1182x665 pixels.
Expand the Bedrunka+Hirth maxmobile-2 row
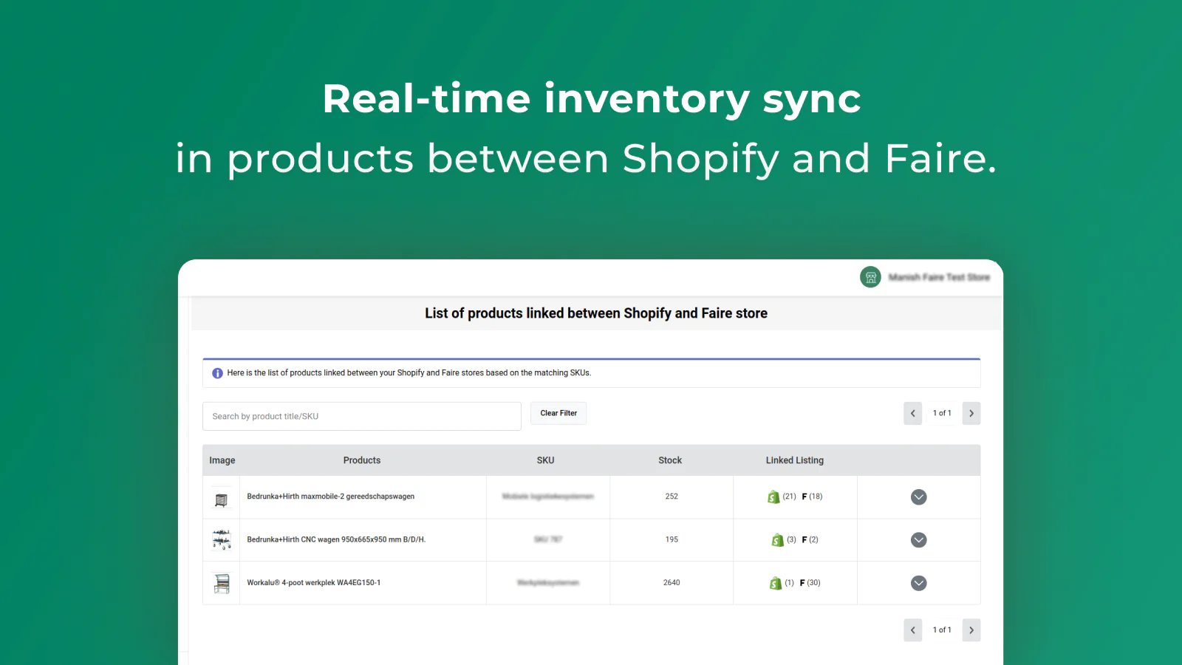919,497
